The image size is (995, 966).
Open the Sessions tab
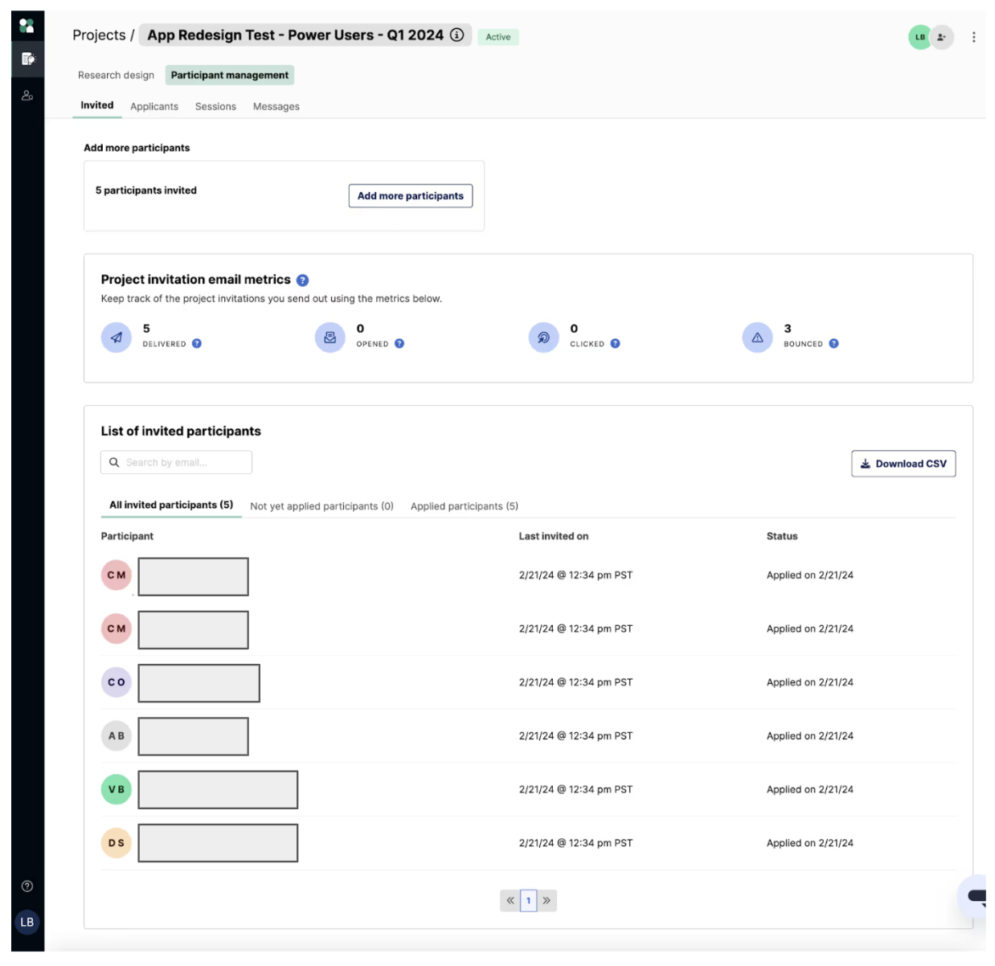(215, 107)
